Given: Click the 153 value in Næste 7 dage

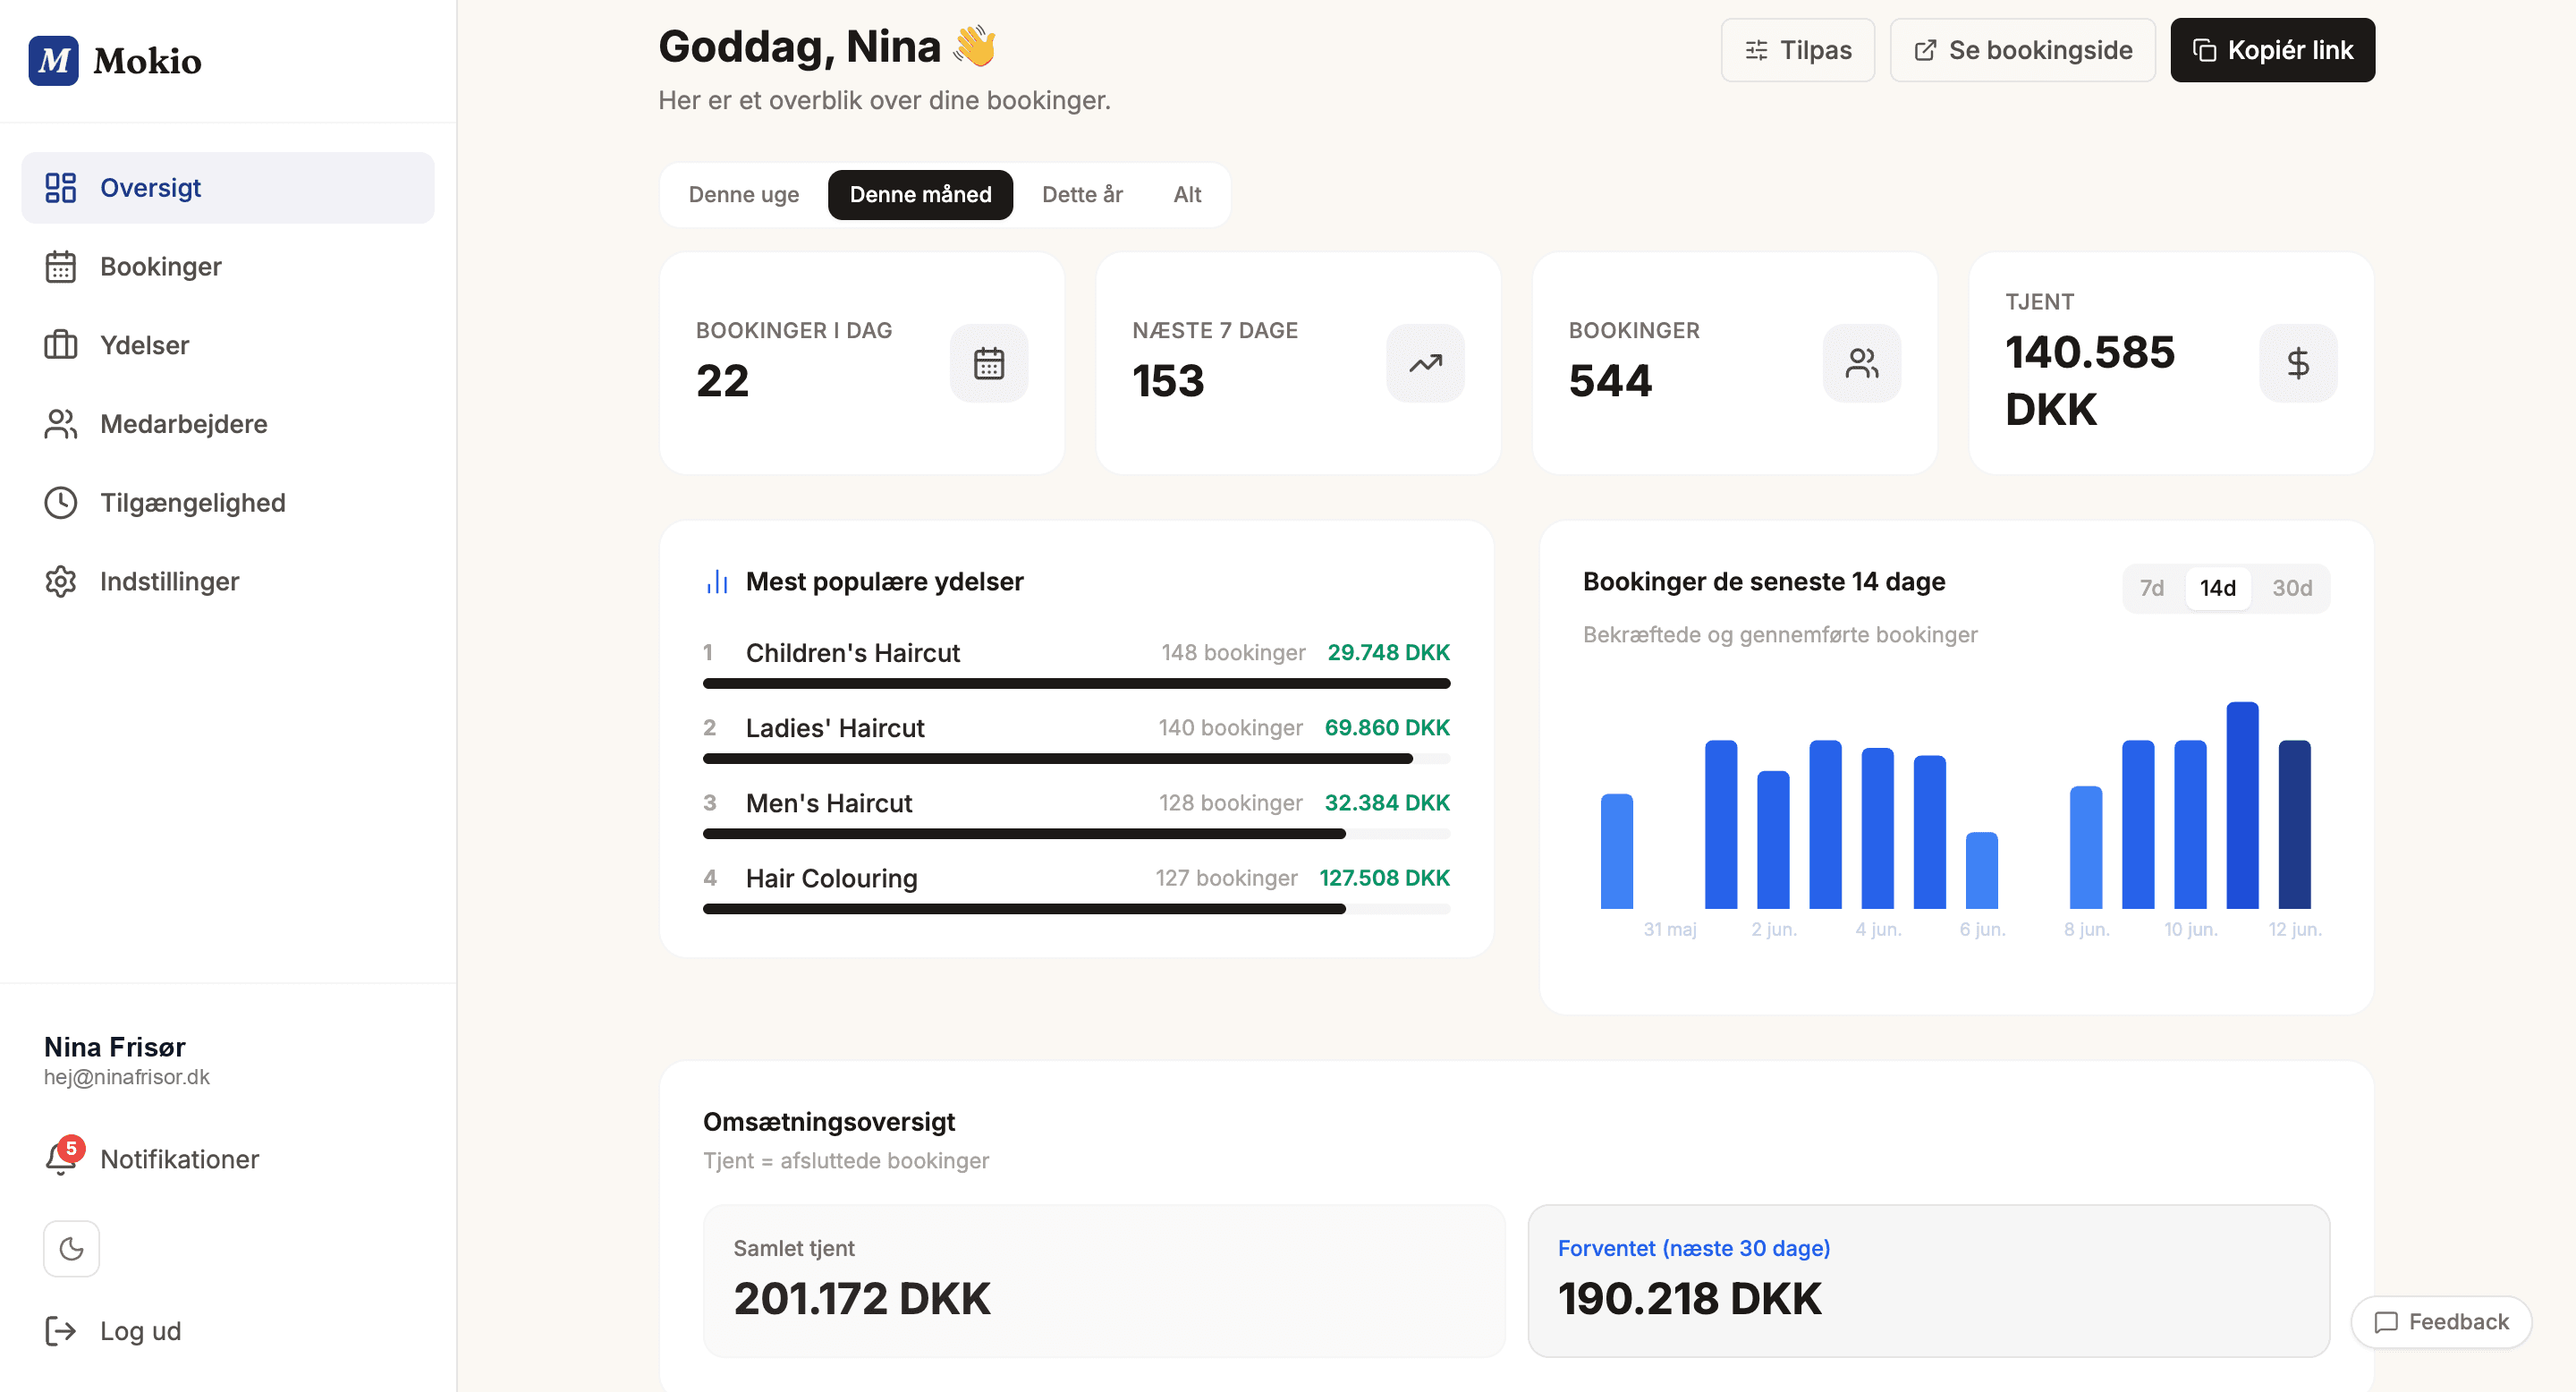Looking at the screenshot, I should [x=1168, y=381].
